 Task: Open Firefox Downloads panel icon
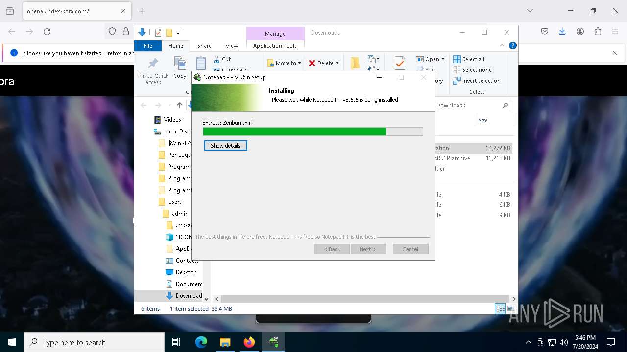click(x=562, y=31)
